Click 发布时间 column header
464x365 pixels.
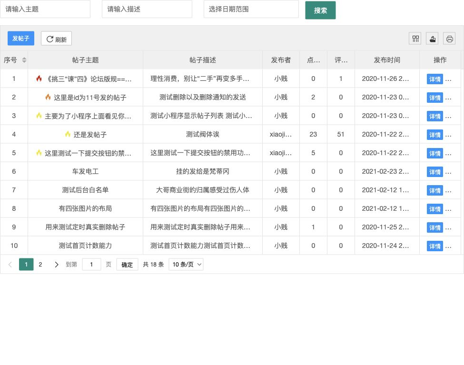click(387, 60)
